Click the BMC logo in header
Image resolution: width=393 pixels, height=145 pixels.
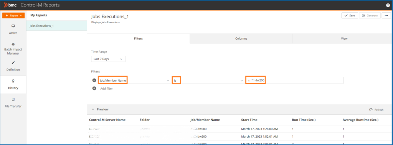(10, 5)
